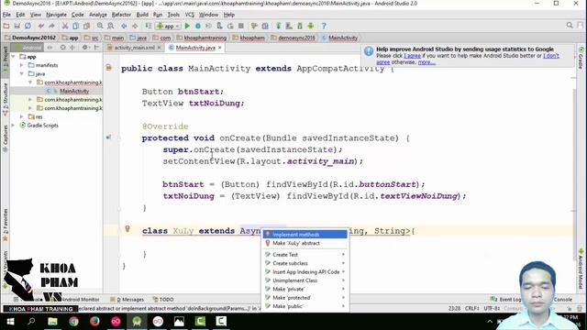Click the Copy icon in toolbar

tap(75, 26)
